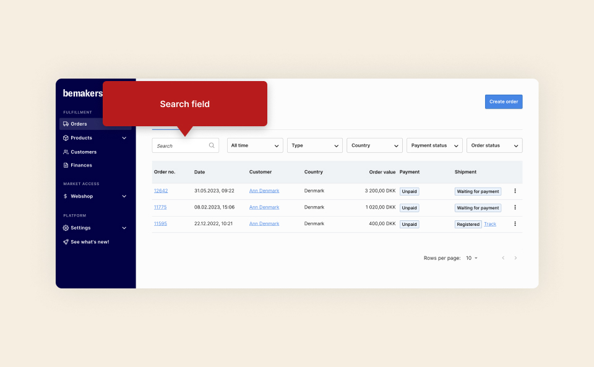Click the value 3 200,00 DKK
The height and width of the screenshot is (367, 594).
pos(380,191)
